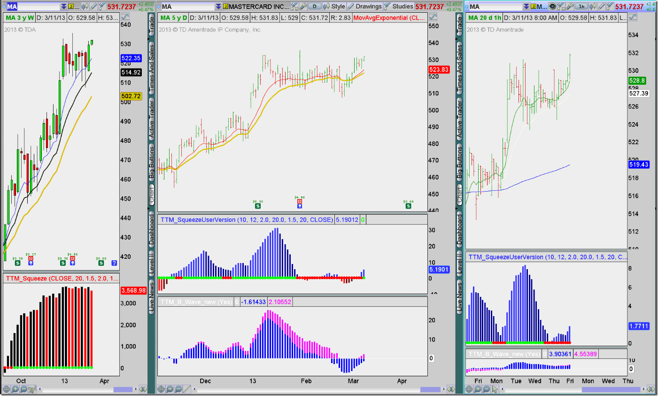Open candlestick style icon, right chart
658x396 pixels.
click(593, 7)
